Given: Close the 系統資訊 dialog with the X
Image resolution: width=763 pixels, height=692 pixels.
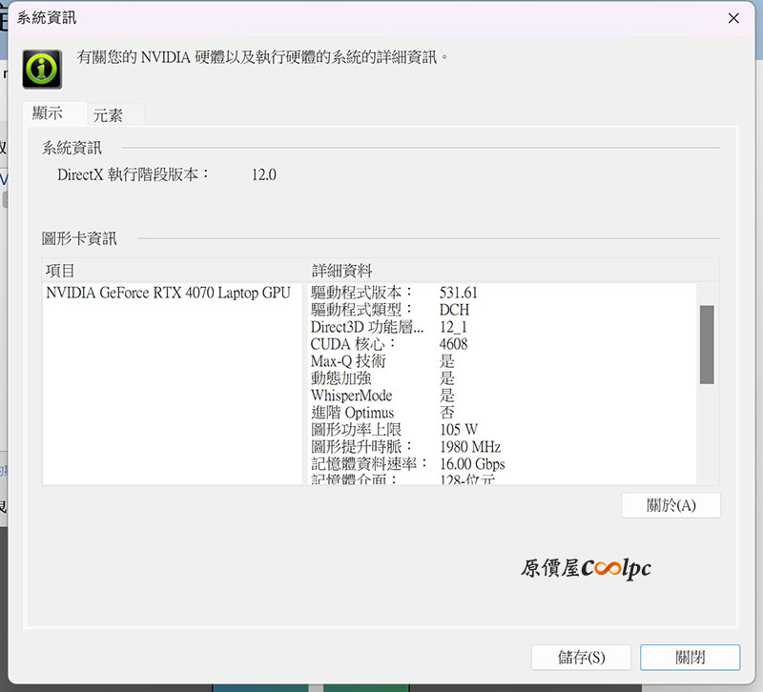Looking at the screenshot, I should pyautogui.click(x=733, y=18).
